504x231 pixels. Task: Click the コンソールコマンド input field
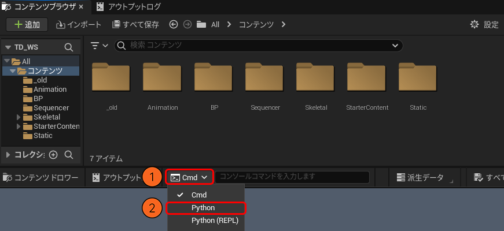[292, 177]
